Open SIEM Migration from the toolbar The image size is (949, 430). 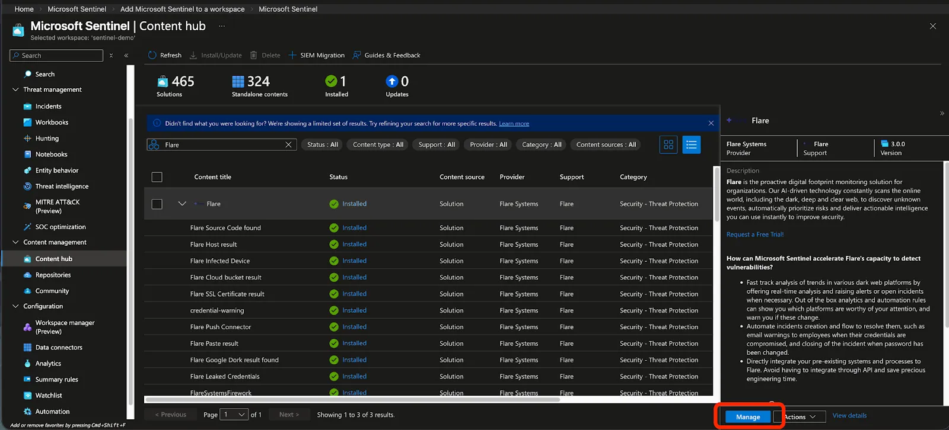[x=316, y=55]
